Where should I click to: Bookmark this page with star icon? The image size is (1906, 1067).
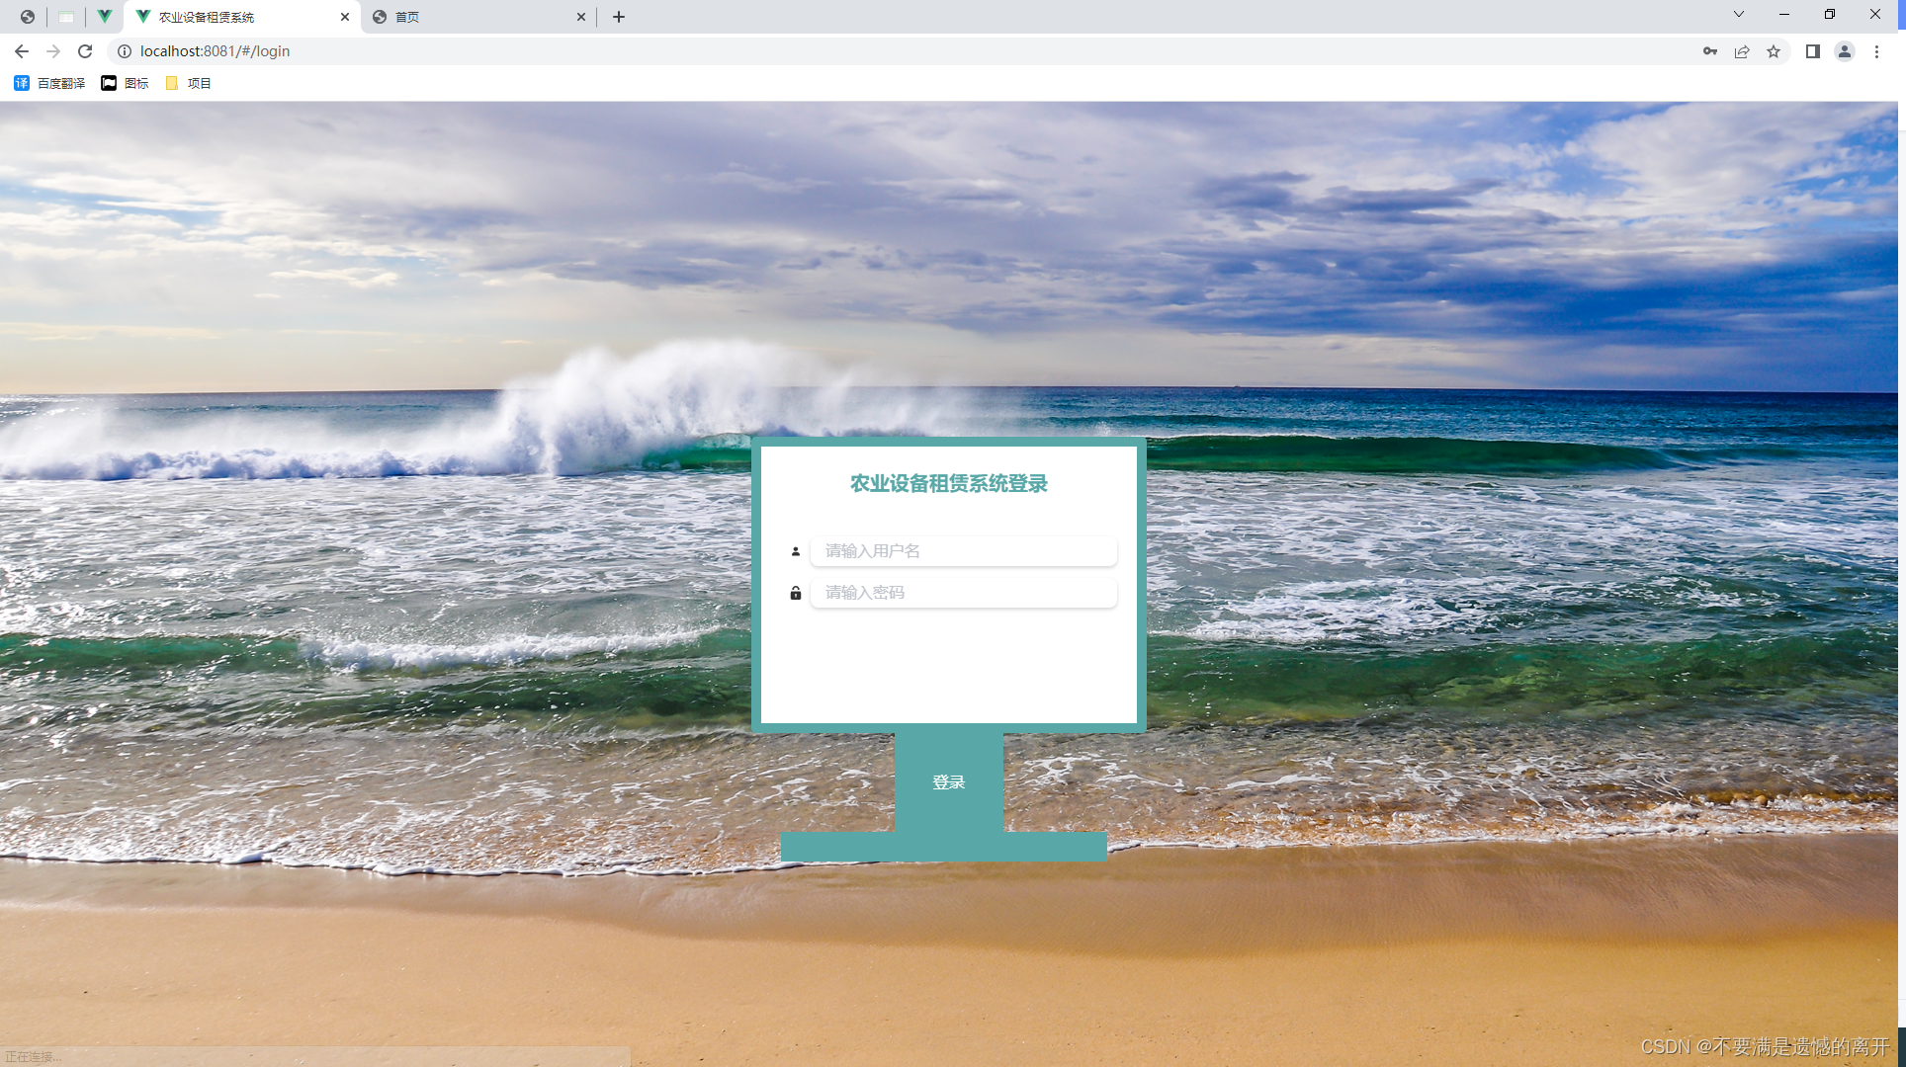(1774, 51)
